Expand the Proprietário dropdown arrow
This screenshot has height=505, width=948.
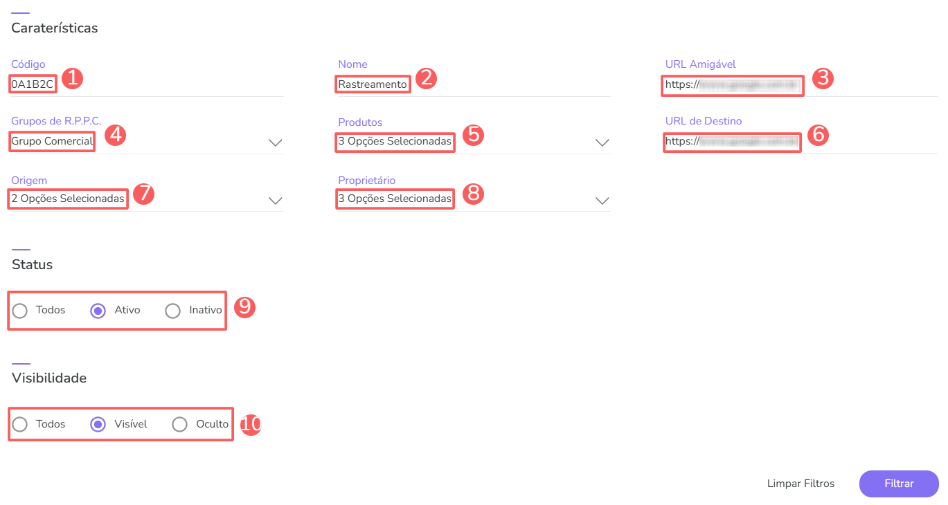coord(602,201)
